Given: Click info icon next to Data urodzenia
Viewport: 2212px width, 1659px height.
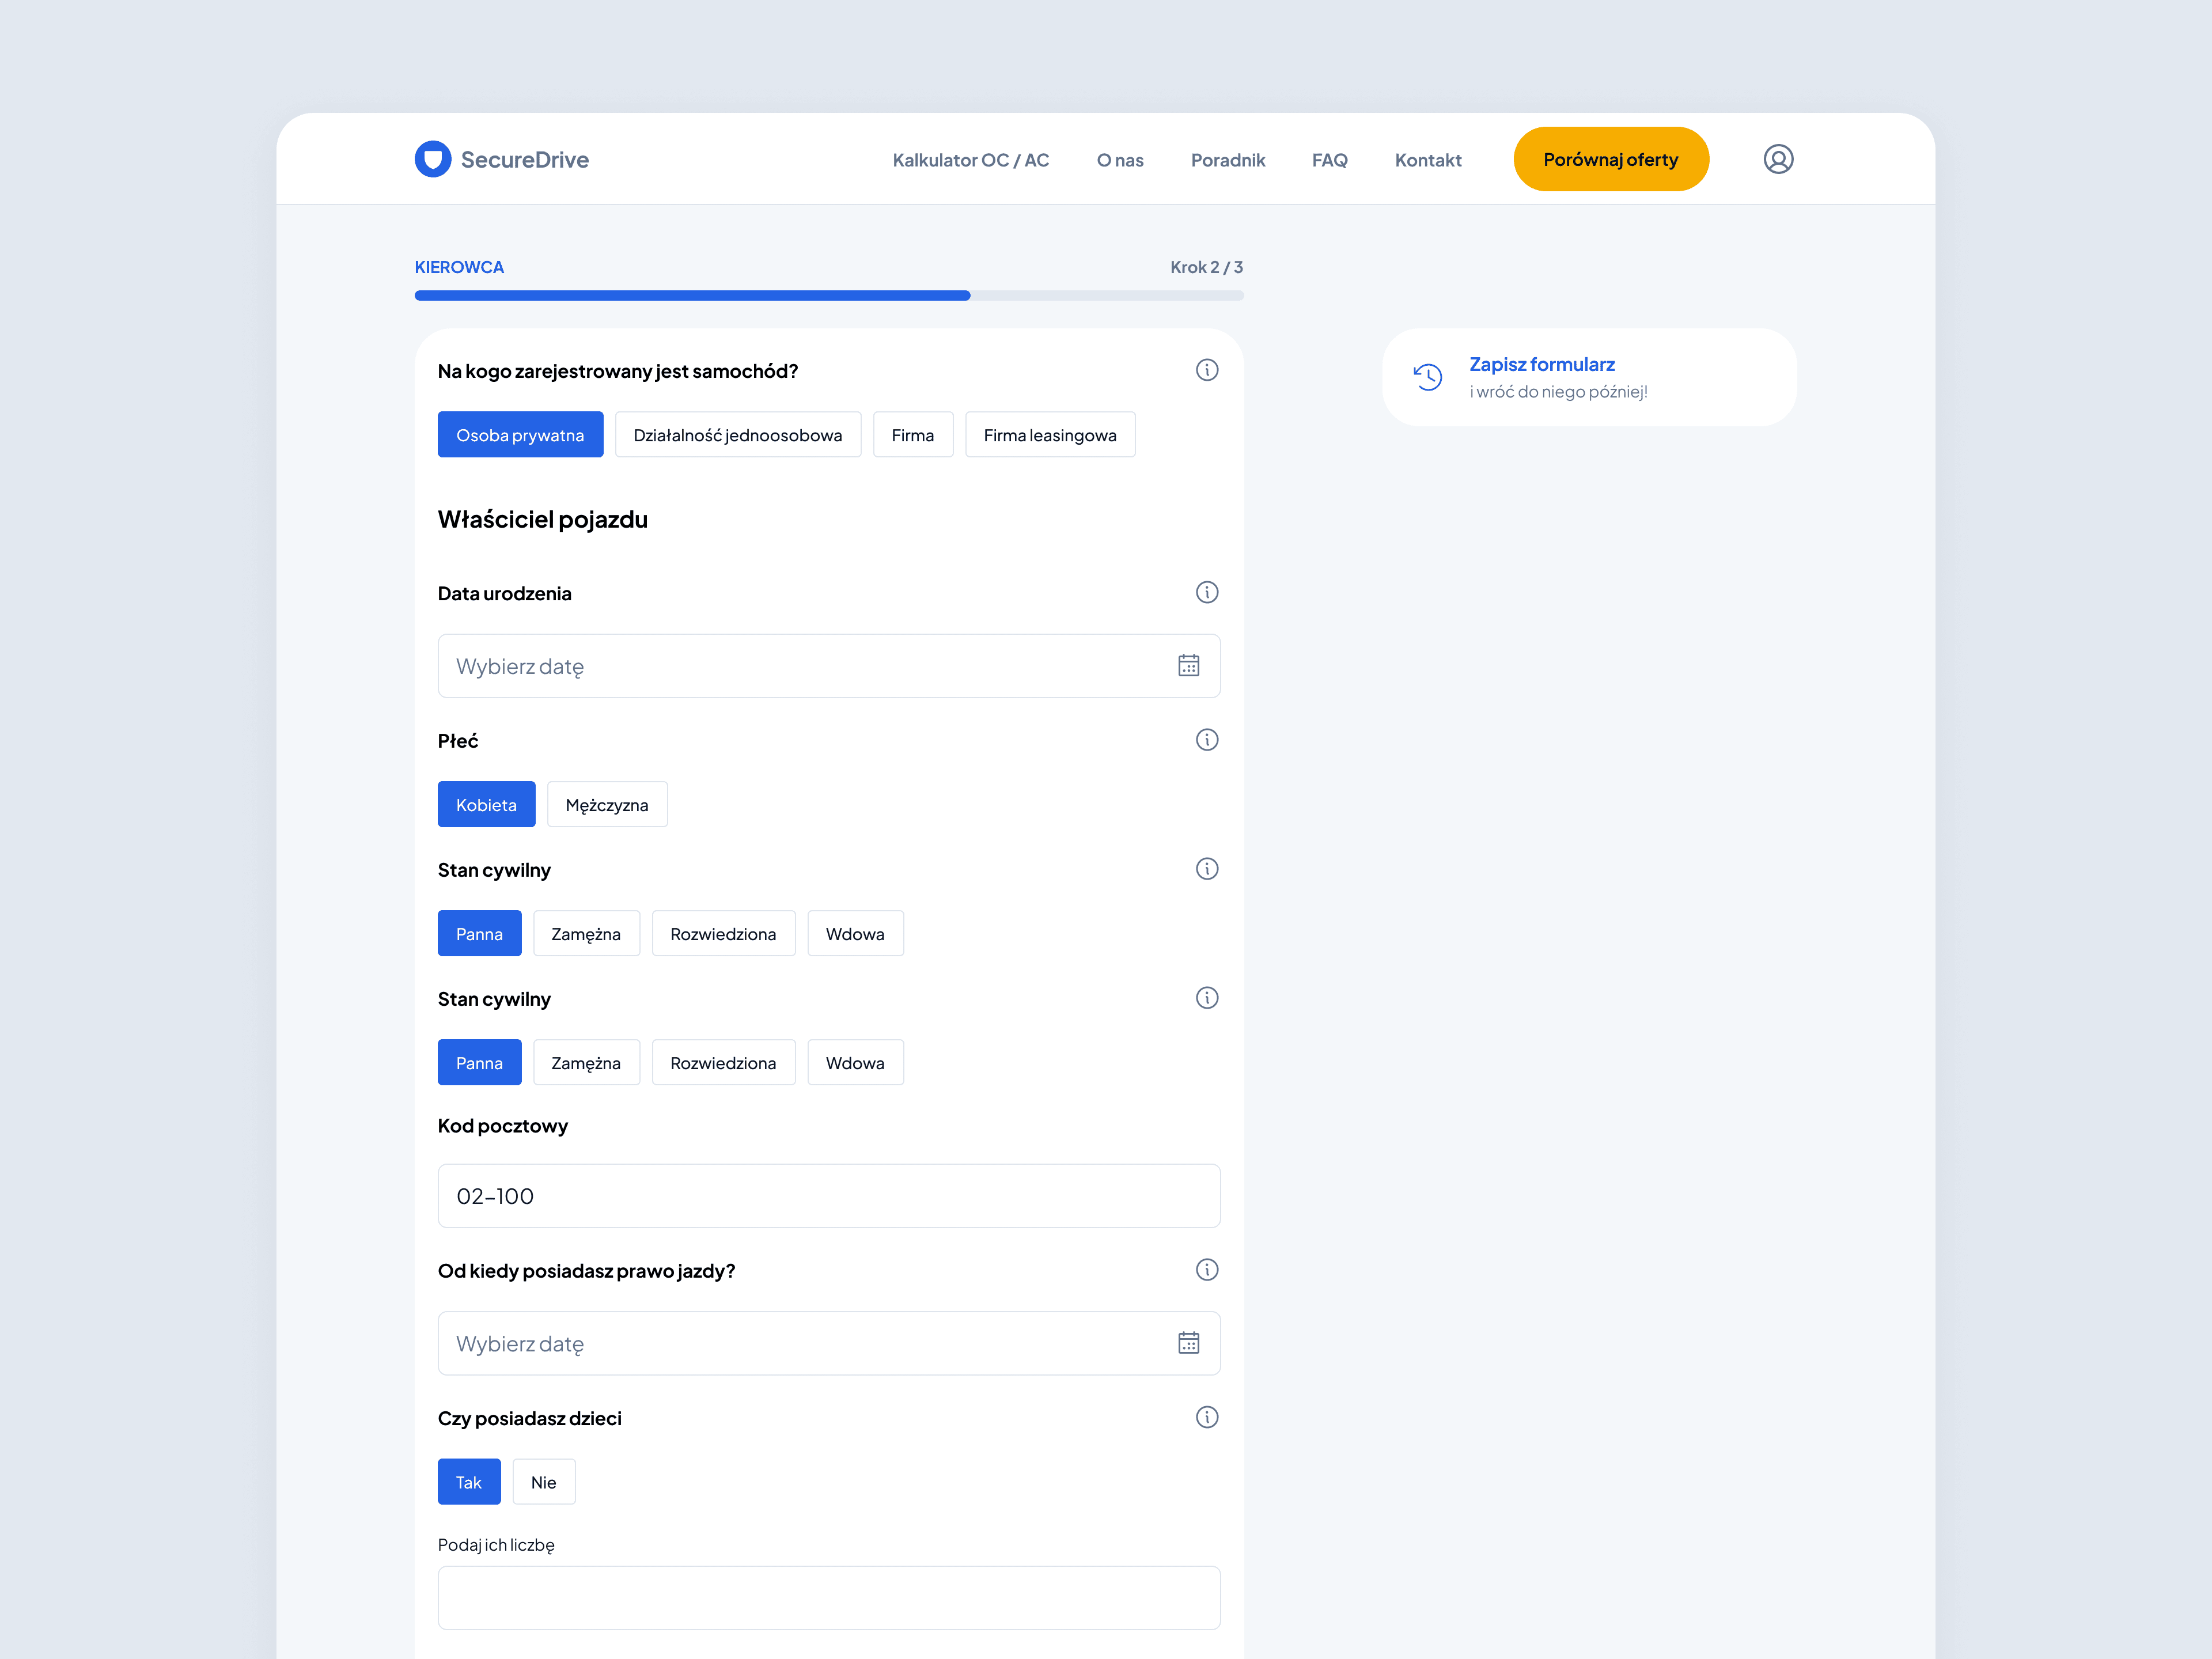Looking at the screenshot, I should tap(1206, 592).
